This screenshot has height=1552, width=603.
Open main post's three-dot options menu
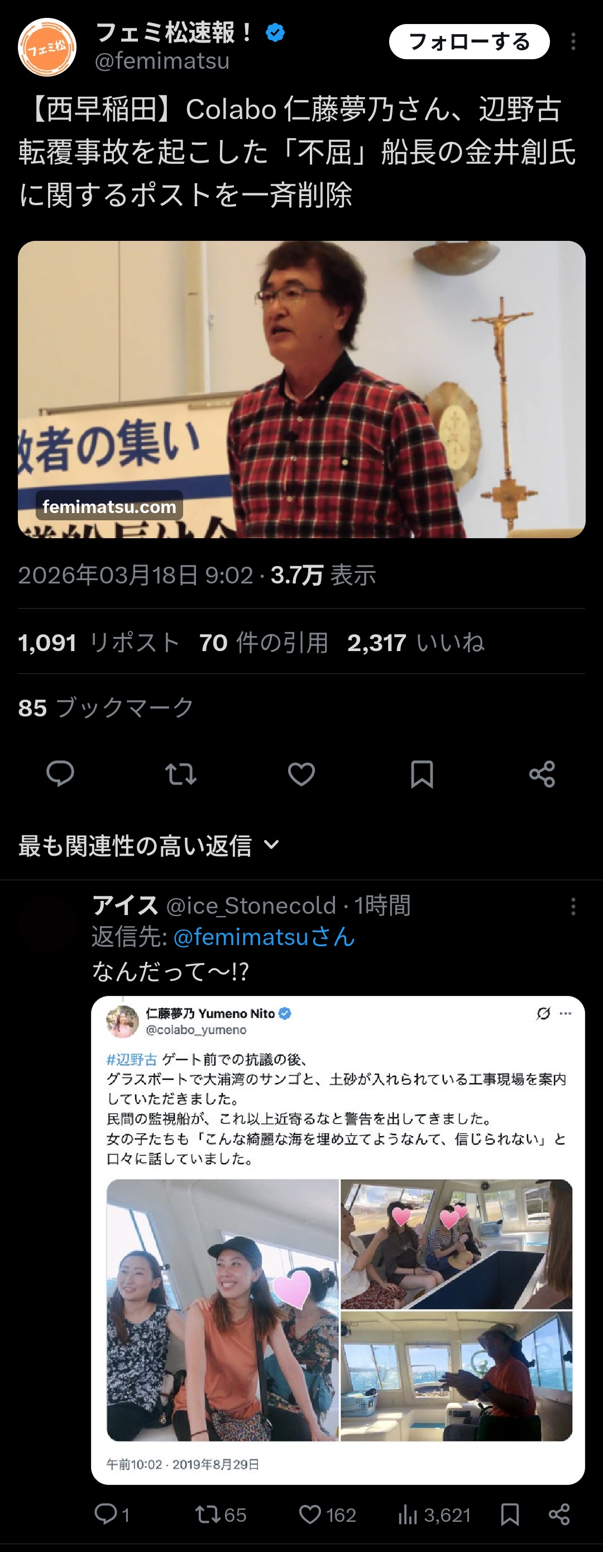(x=573, y=41)
